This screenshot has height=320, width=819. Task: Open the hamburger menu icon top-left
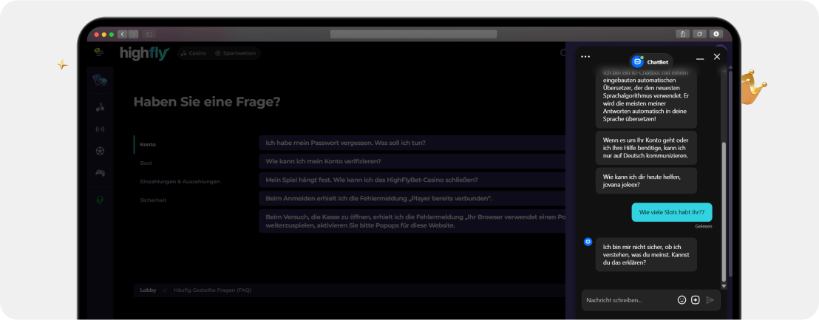[99, 52]
